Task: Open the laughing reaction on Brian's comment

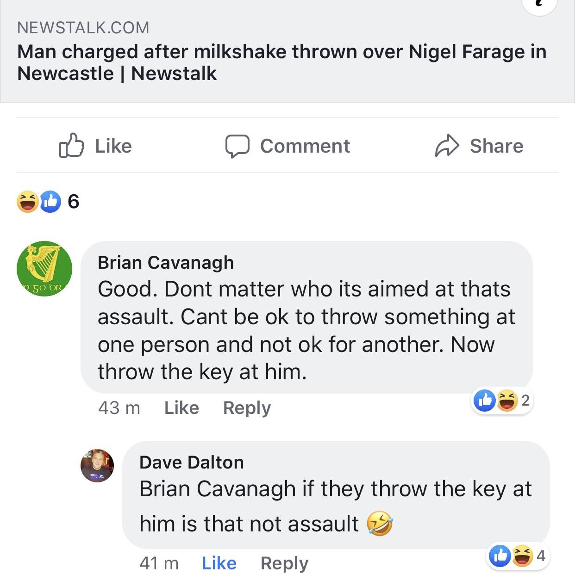Action: tap(508, 401)
